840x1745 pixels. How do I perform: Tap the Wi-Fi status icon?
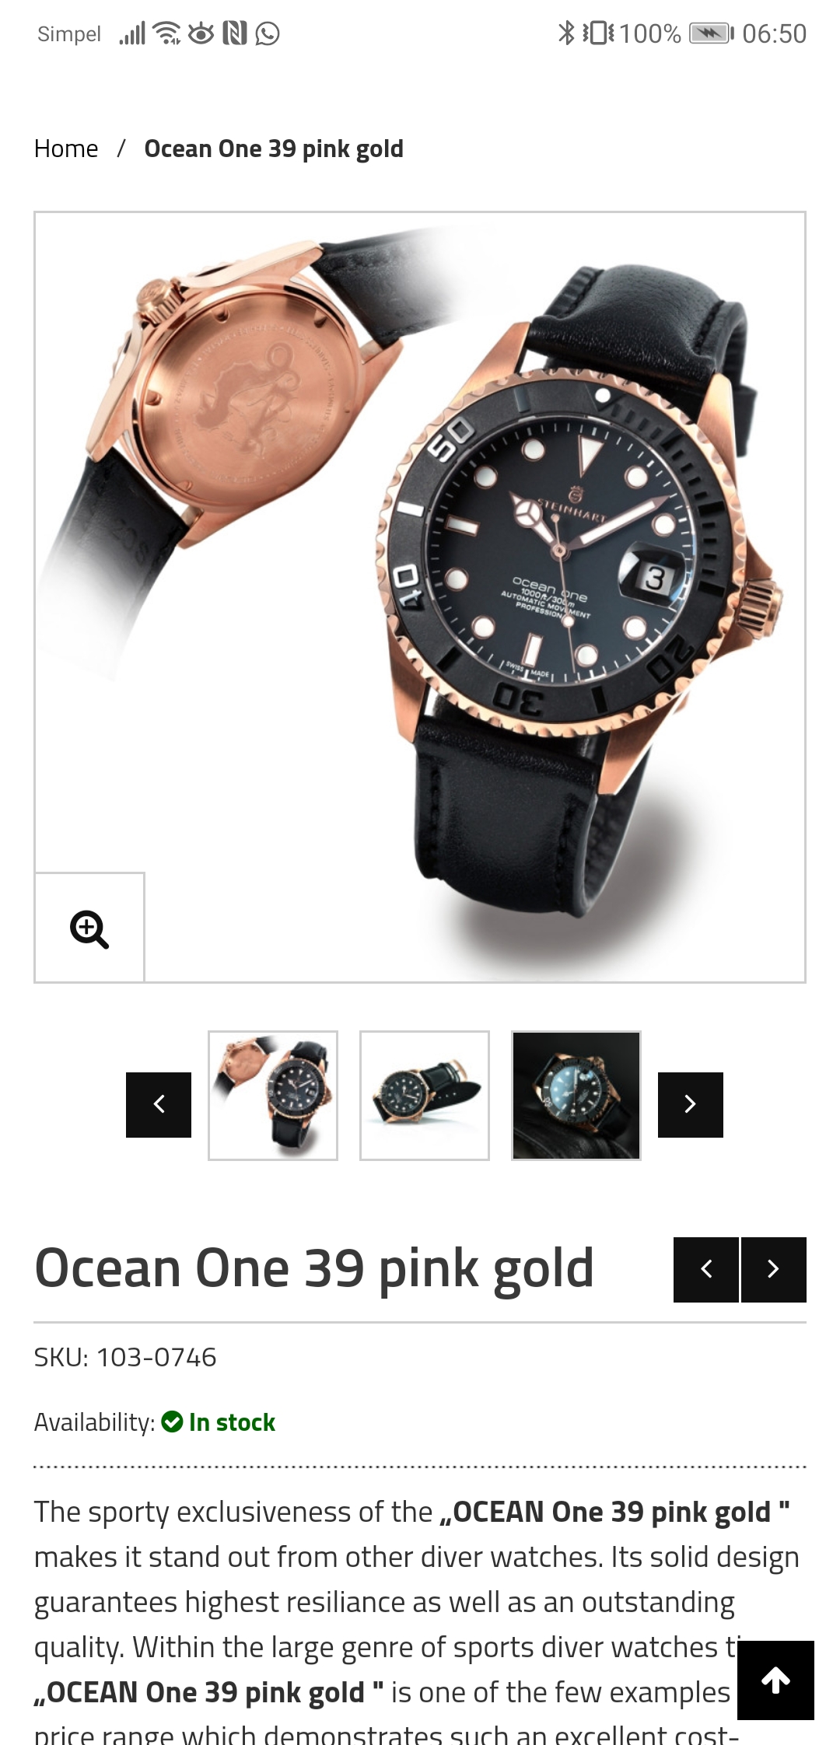click(166, 33)
